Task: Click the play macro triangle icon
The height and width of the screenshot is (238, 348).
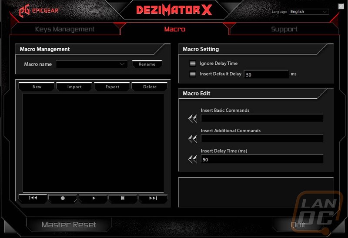Action: (93, 198)
